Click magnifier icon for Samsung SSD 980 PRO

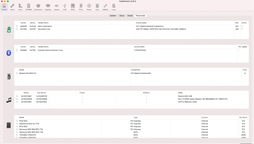(17, 129)
